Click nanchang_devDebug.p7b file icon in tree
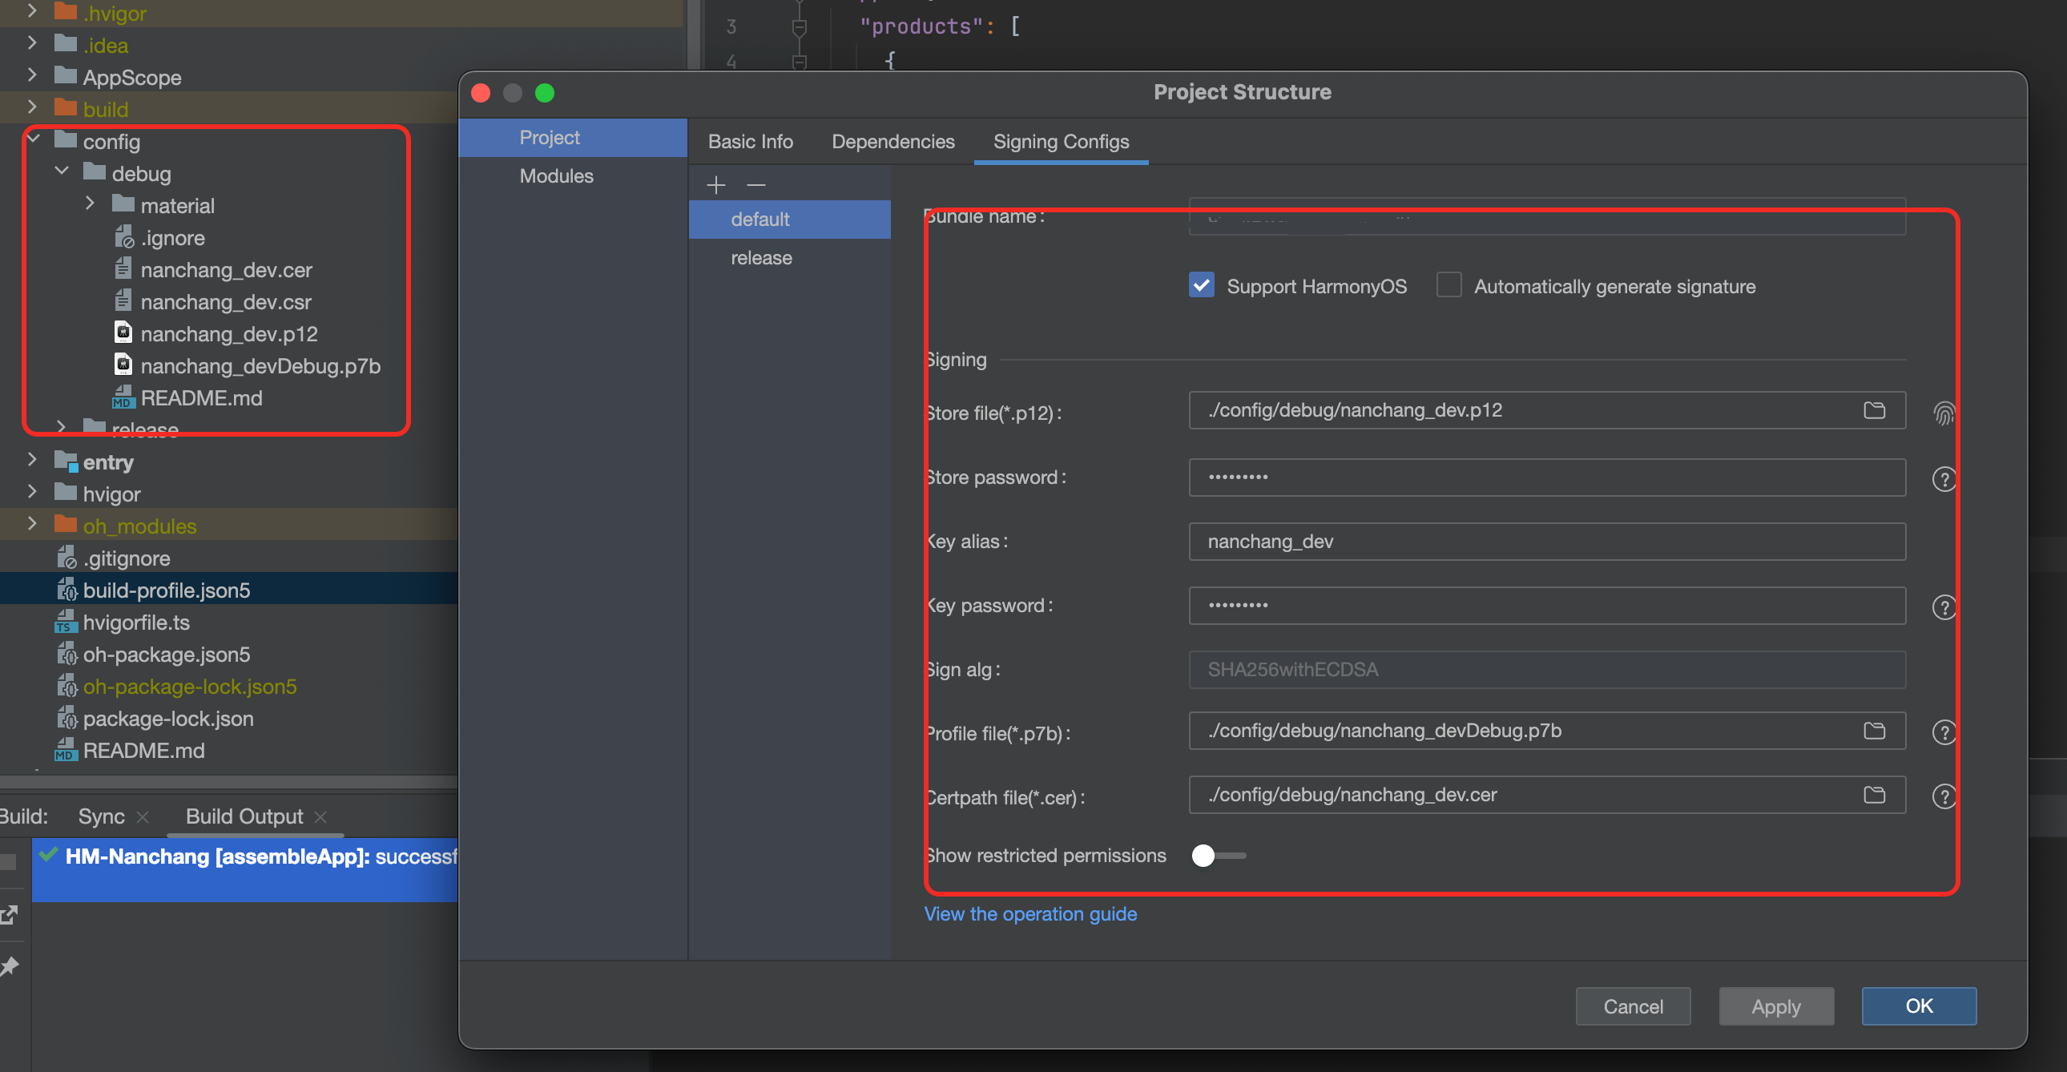 [x=123, y=365]
